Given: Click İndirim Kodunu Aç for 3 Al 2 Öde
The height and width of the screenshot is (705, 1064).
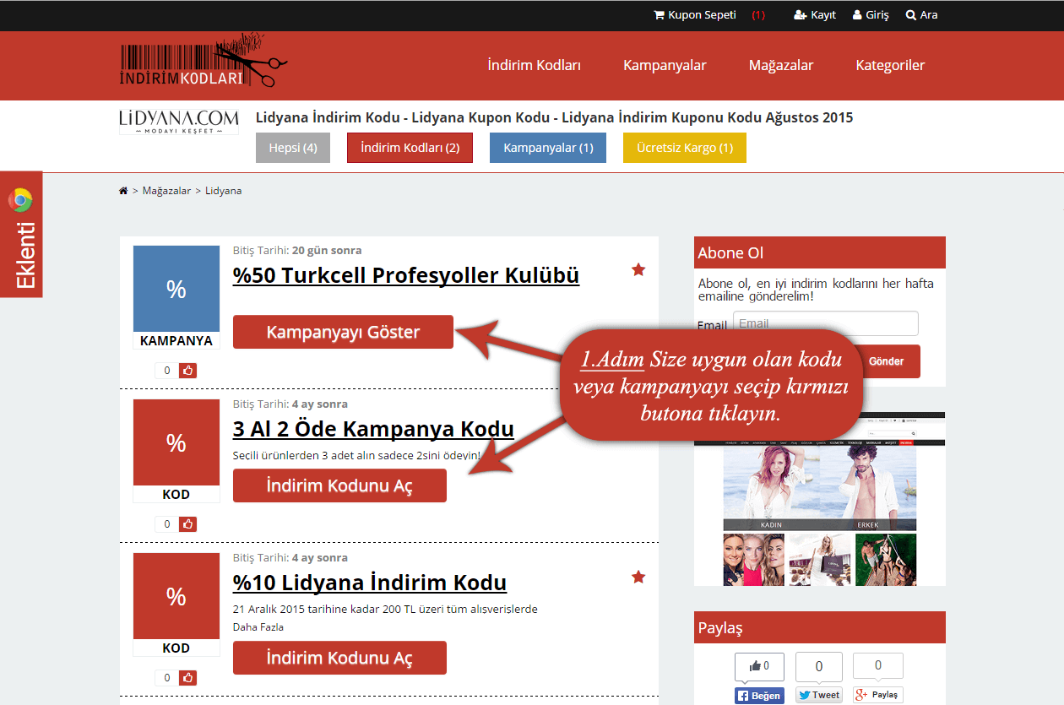Looking at the screenshot, I should click(339, 485).
